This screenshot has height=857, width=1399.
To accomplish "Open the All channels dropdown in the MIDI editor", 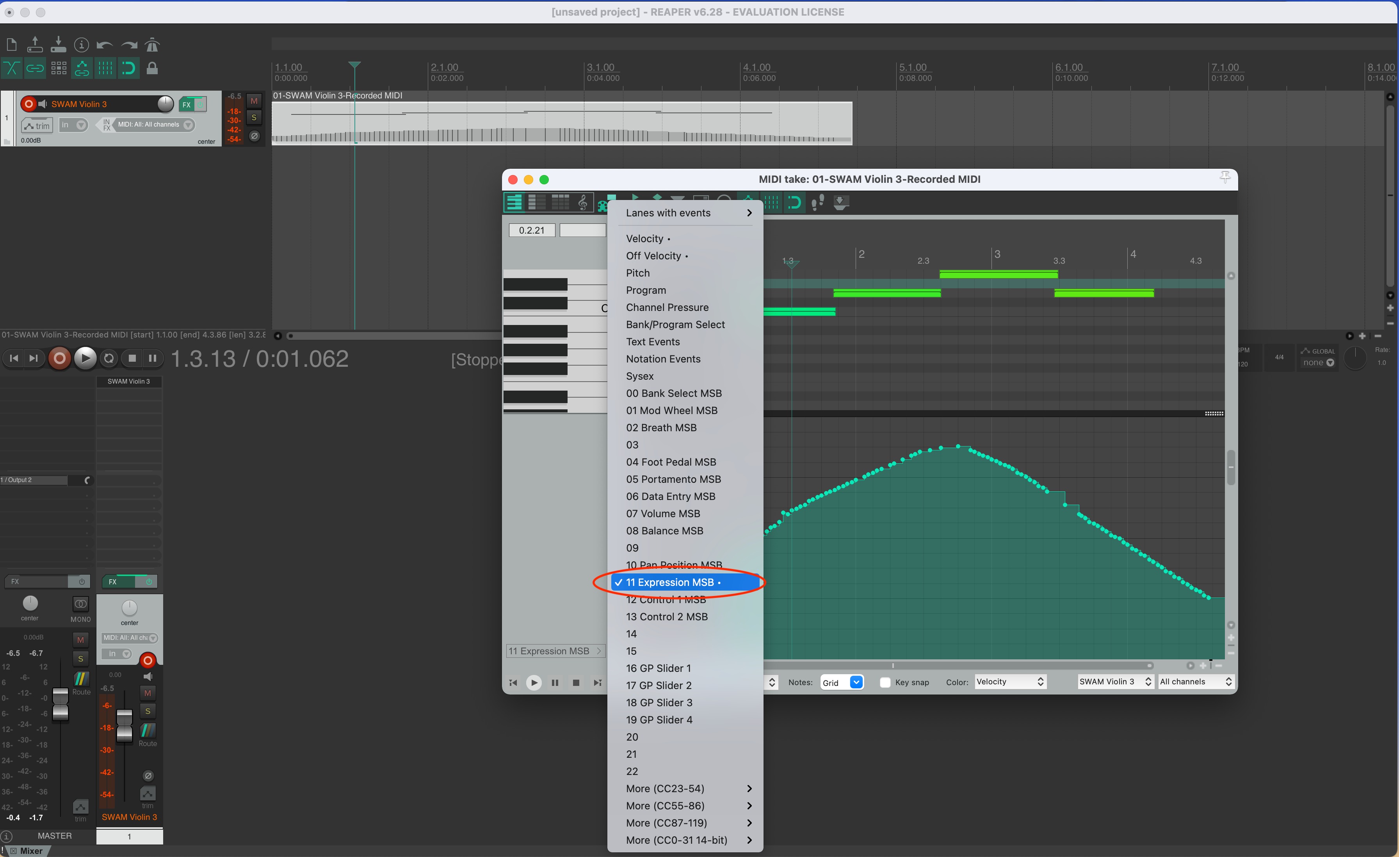I will coord(1195,682).
